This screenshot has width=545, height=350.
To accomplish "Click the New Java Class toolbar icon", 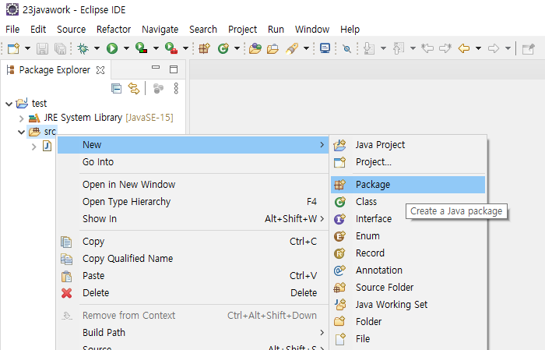I will click(223, 48).
